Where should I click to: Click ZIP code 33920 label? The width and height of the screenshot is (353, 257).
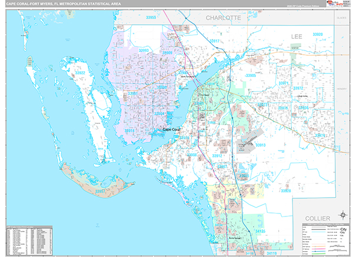318,35
